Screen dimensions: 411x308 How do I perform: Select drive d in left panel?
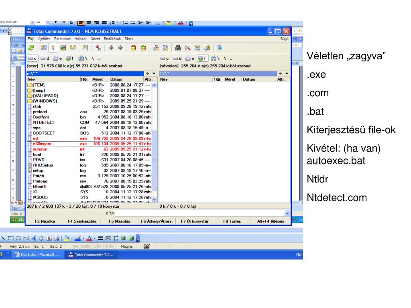pyautogui.click(x=45, y=59)
